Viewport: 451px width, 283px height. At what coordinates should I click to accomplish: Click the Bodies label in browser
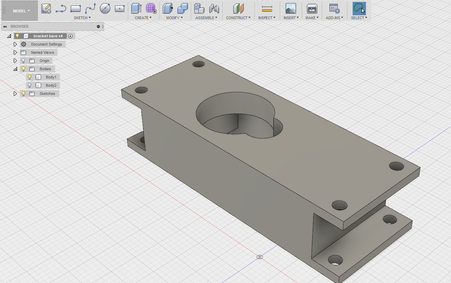(x=45, y=69)
